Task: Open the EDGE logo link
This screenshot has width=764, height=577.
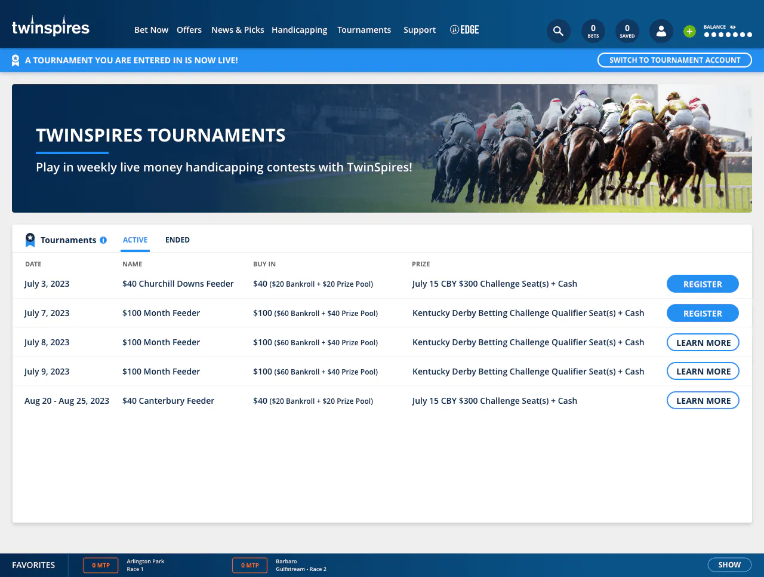Action: pyautogui.click(x=464, y=30)
